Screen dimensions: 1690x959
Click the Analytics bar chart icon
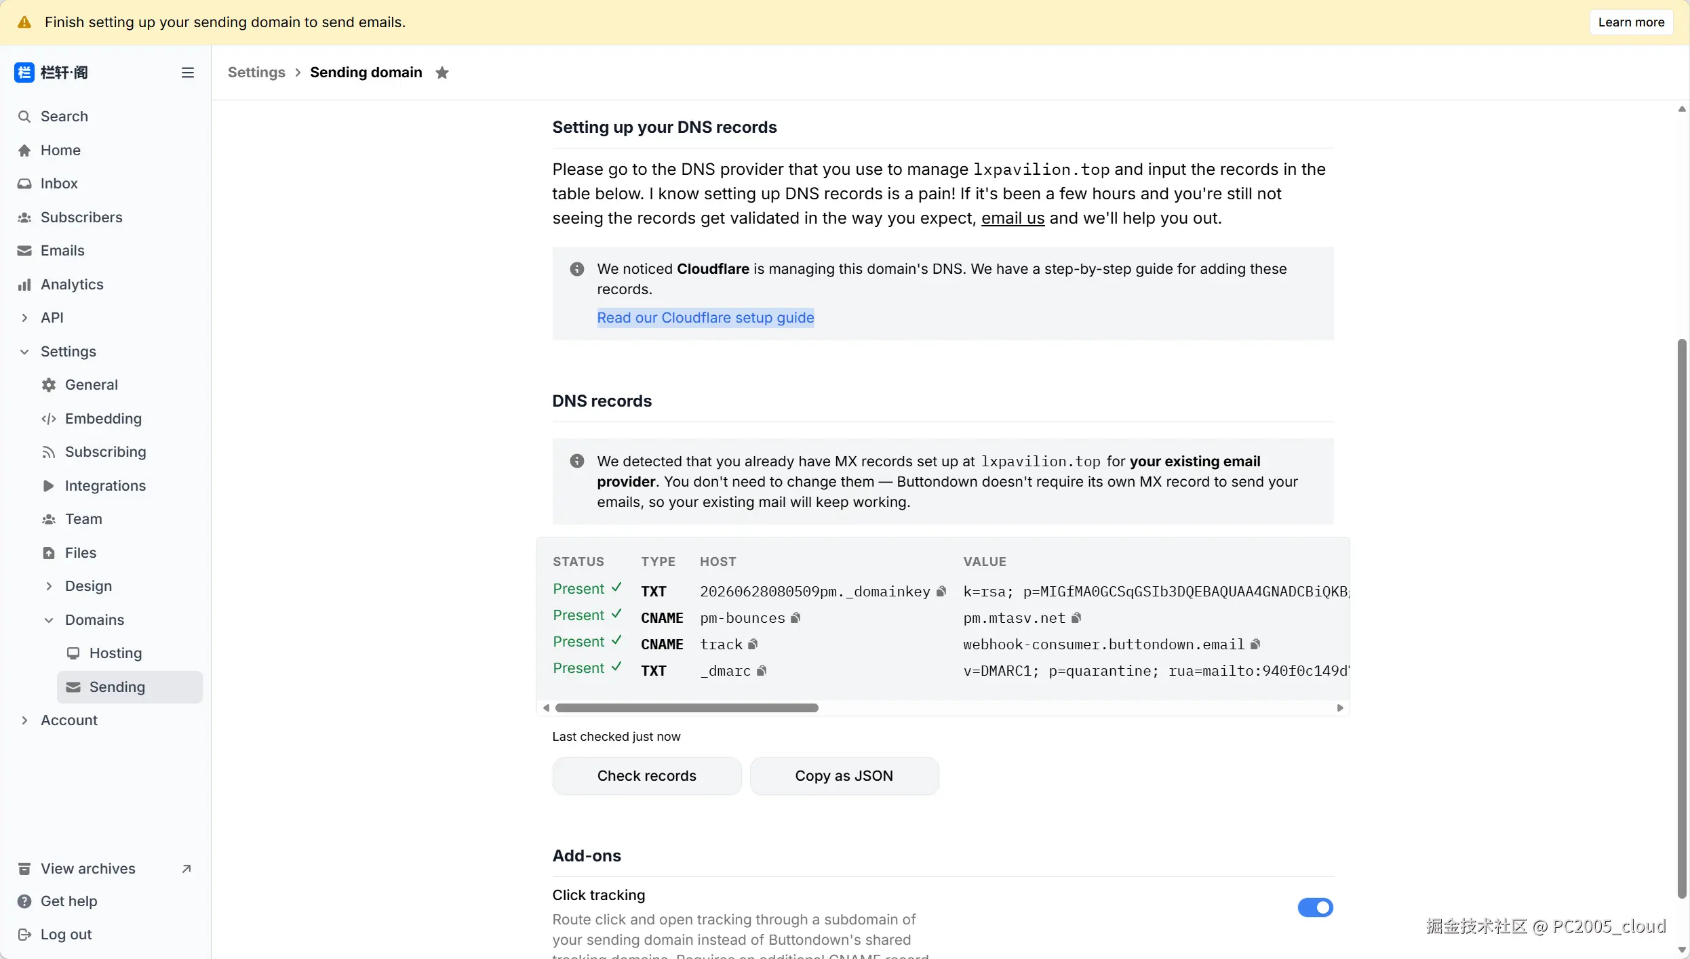point(24,285)
